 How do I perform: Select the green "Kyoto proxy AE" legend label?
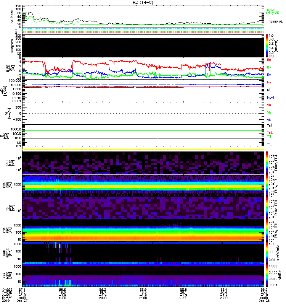click(272, 11)
